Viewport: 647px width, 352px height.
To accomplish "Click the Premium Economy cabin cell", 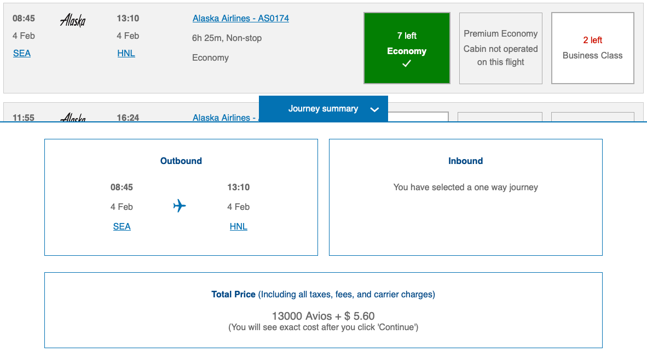I will 500,48.
